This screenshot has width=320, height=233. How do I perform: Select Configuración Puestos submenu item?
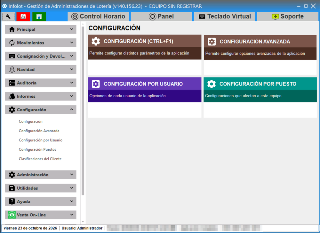coord(37,149)
